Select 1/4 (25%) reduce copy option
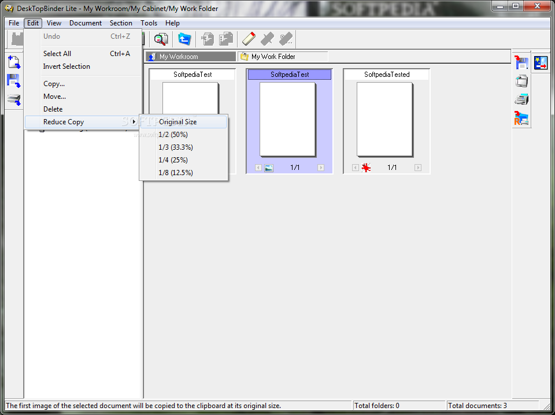 [x=183, y=160]
